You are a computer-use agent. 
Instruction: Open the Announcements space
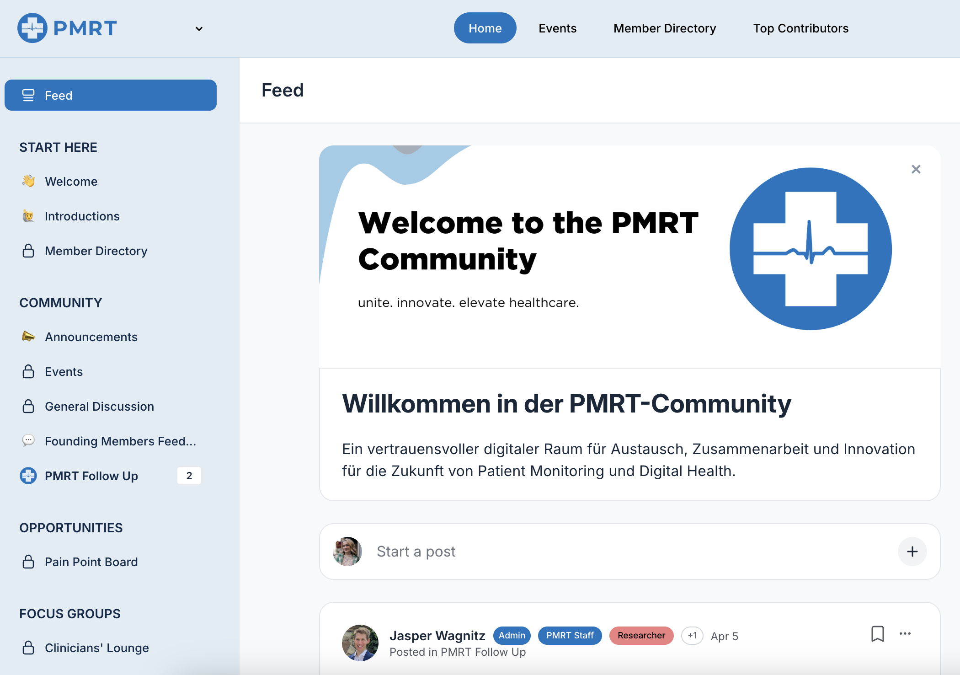click(91, 337)
